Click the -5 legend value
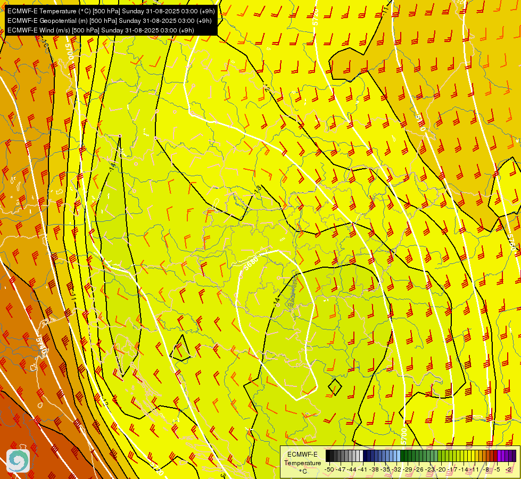 [497, 470]
